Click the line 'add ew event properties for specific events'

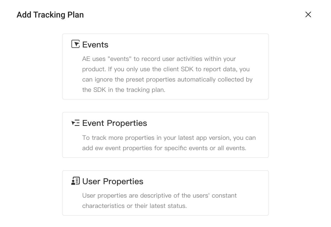164,148
